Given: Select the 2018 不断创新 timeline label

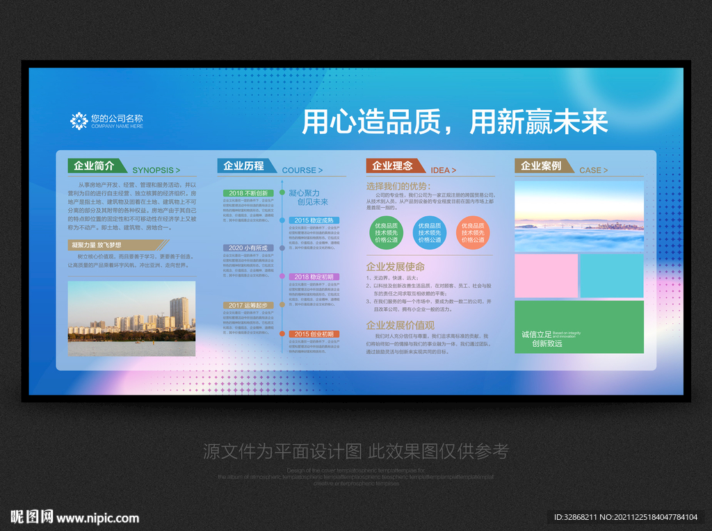Looking at the screenshot, I should click(248, 193).
